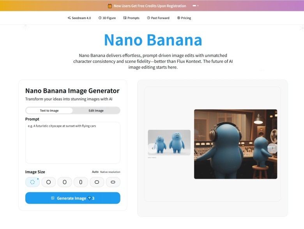Visit the Pricing page
Screen dimensions: 304x229
click(184, 18)
